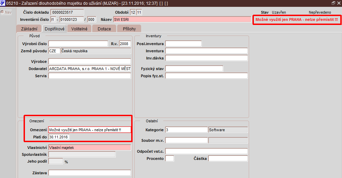Click the Česká republika country name field

96,51
